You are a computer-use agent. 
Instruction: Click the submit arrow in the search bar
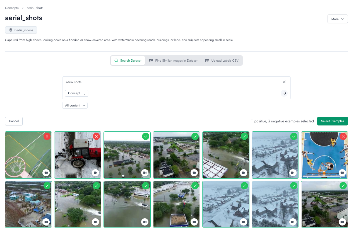[284, 93]
